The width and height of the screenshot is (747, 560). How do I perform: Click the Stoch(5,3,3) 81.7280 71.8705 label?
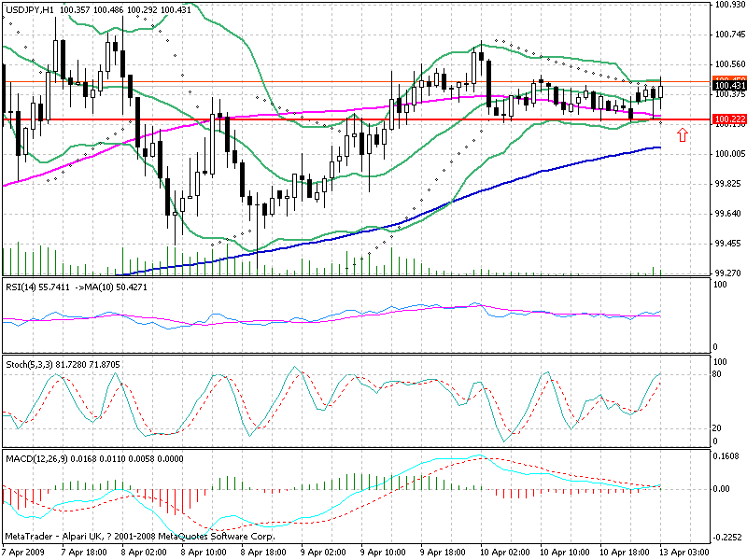(x=63, y=365)
